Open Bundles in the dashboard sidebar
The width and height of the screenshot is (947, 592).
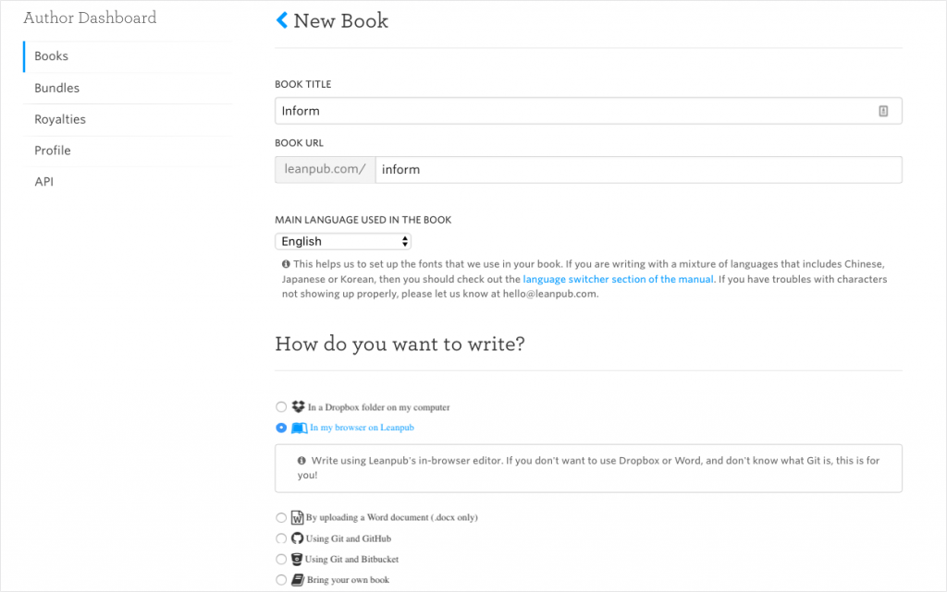(x=128, y=88)
